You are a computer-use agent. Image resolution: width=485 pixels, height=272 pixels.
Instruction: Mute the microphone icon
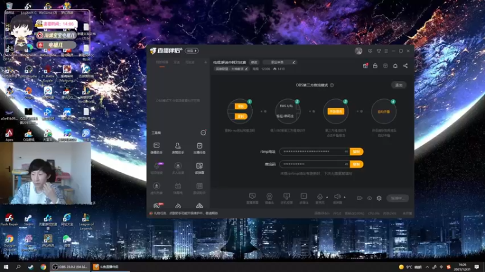coord(320,197)
